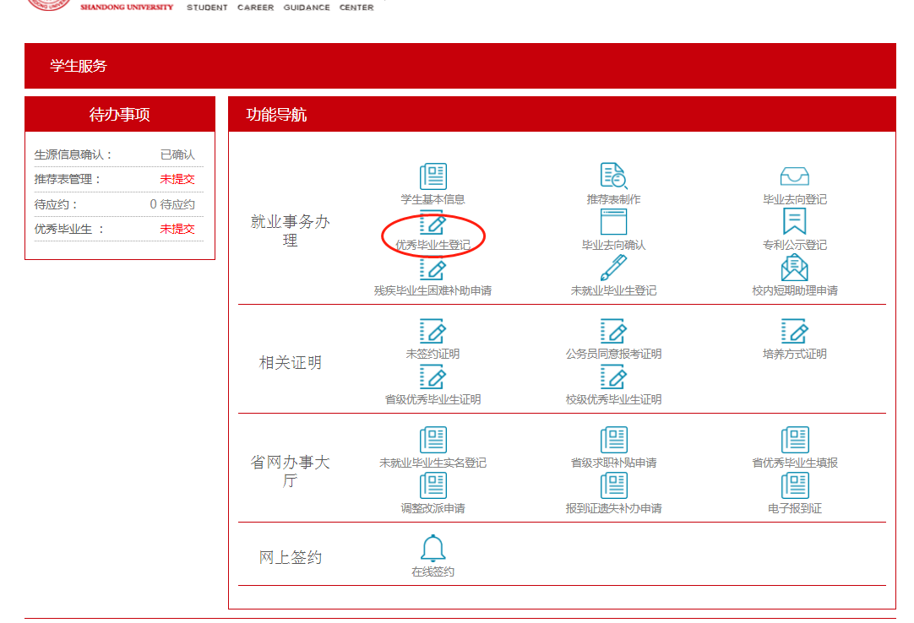
Task: Open the 未签约证明 icon
Action: click(x=433, y=332)
